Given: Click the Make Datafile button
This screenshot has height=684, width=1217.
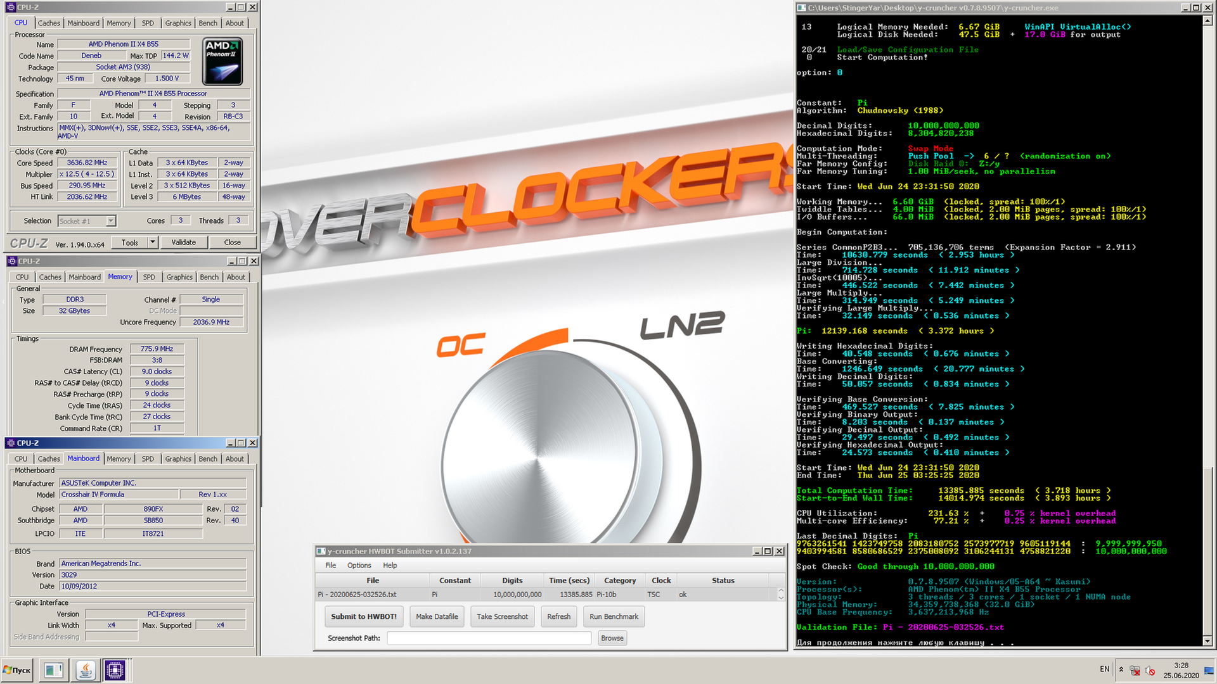Looking at the screenshot, I should (437, 616).
